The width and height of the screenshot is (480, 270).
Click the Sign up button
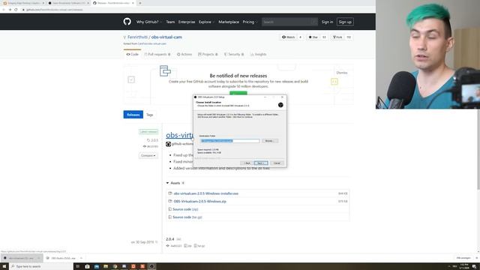coord(345,22)
